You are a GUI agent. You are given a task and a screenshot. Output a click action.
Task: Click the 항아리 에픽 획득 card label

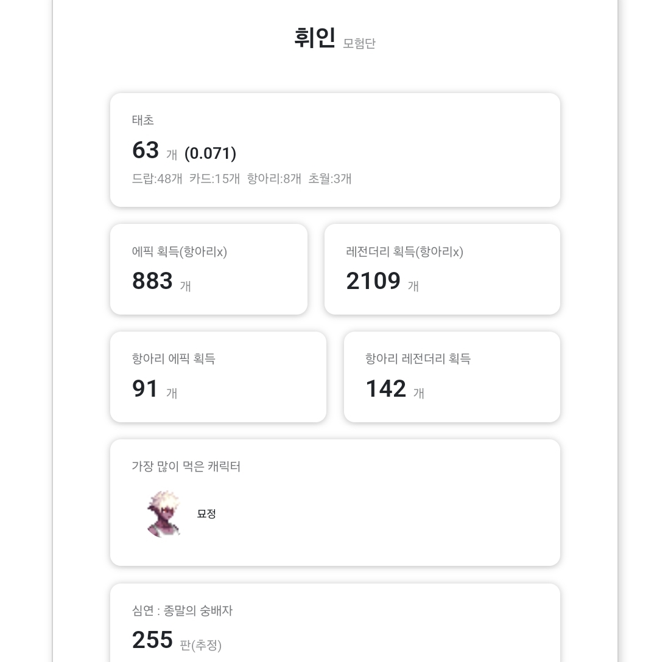click(174, 359)
